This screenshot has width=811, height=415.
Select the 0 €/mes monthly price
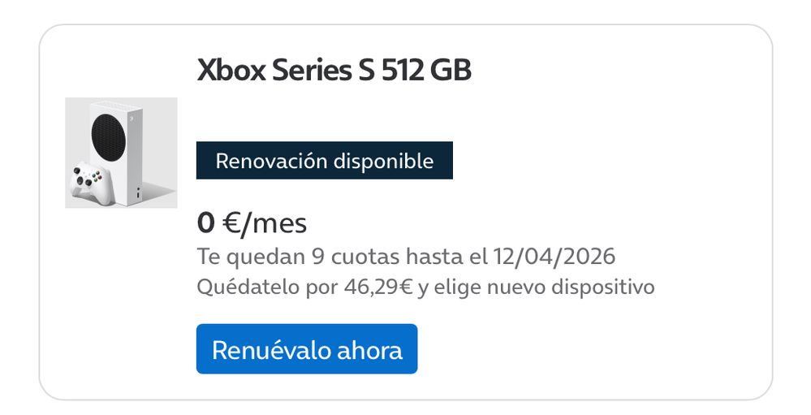coord(252,223)
